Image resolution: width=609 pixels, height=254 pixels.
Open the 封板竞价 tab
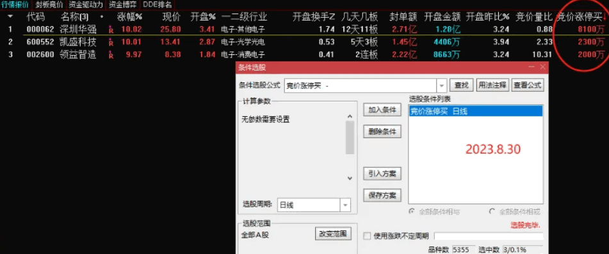pyautogui.click(x=49, y=4)
